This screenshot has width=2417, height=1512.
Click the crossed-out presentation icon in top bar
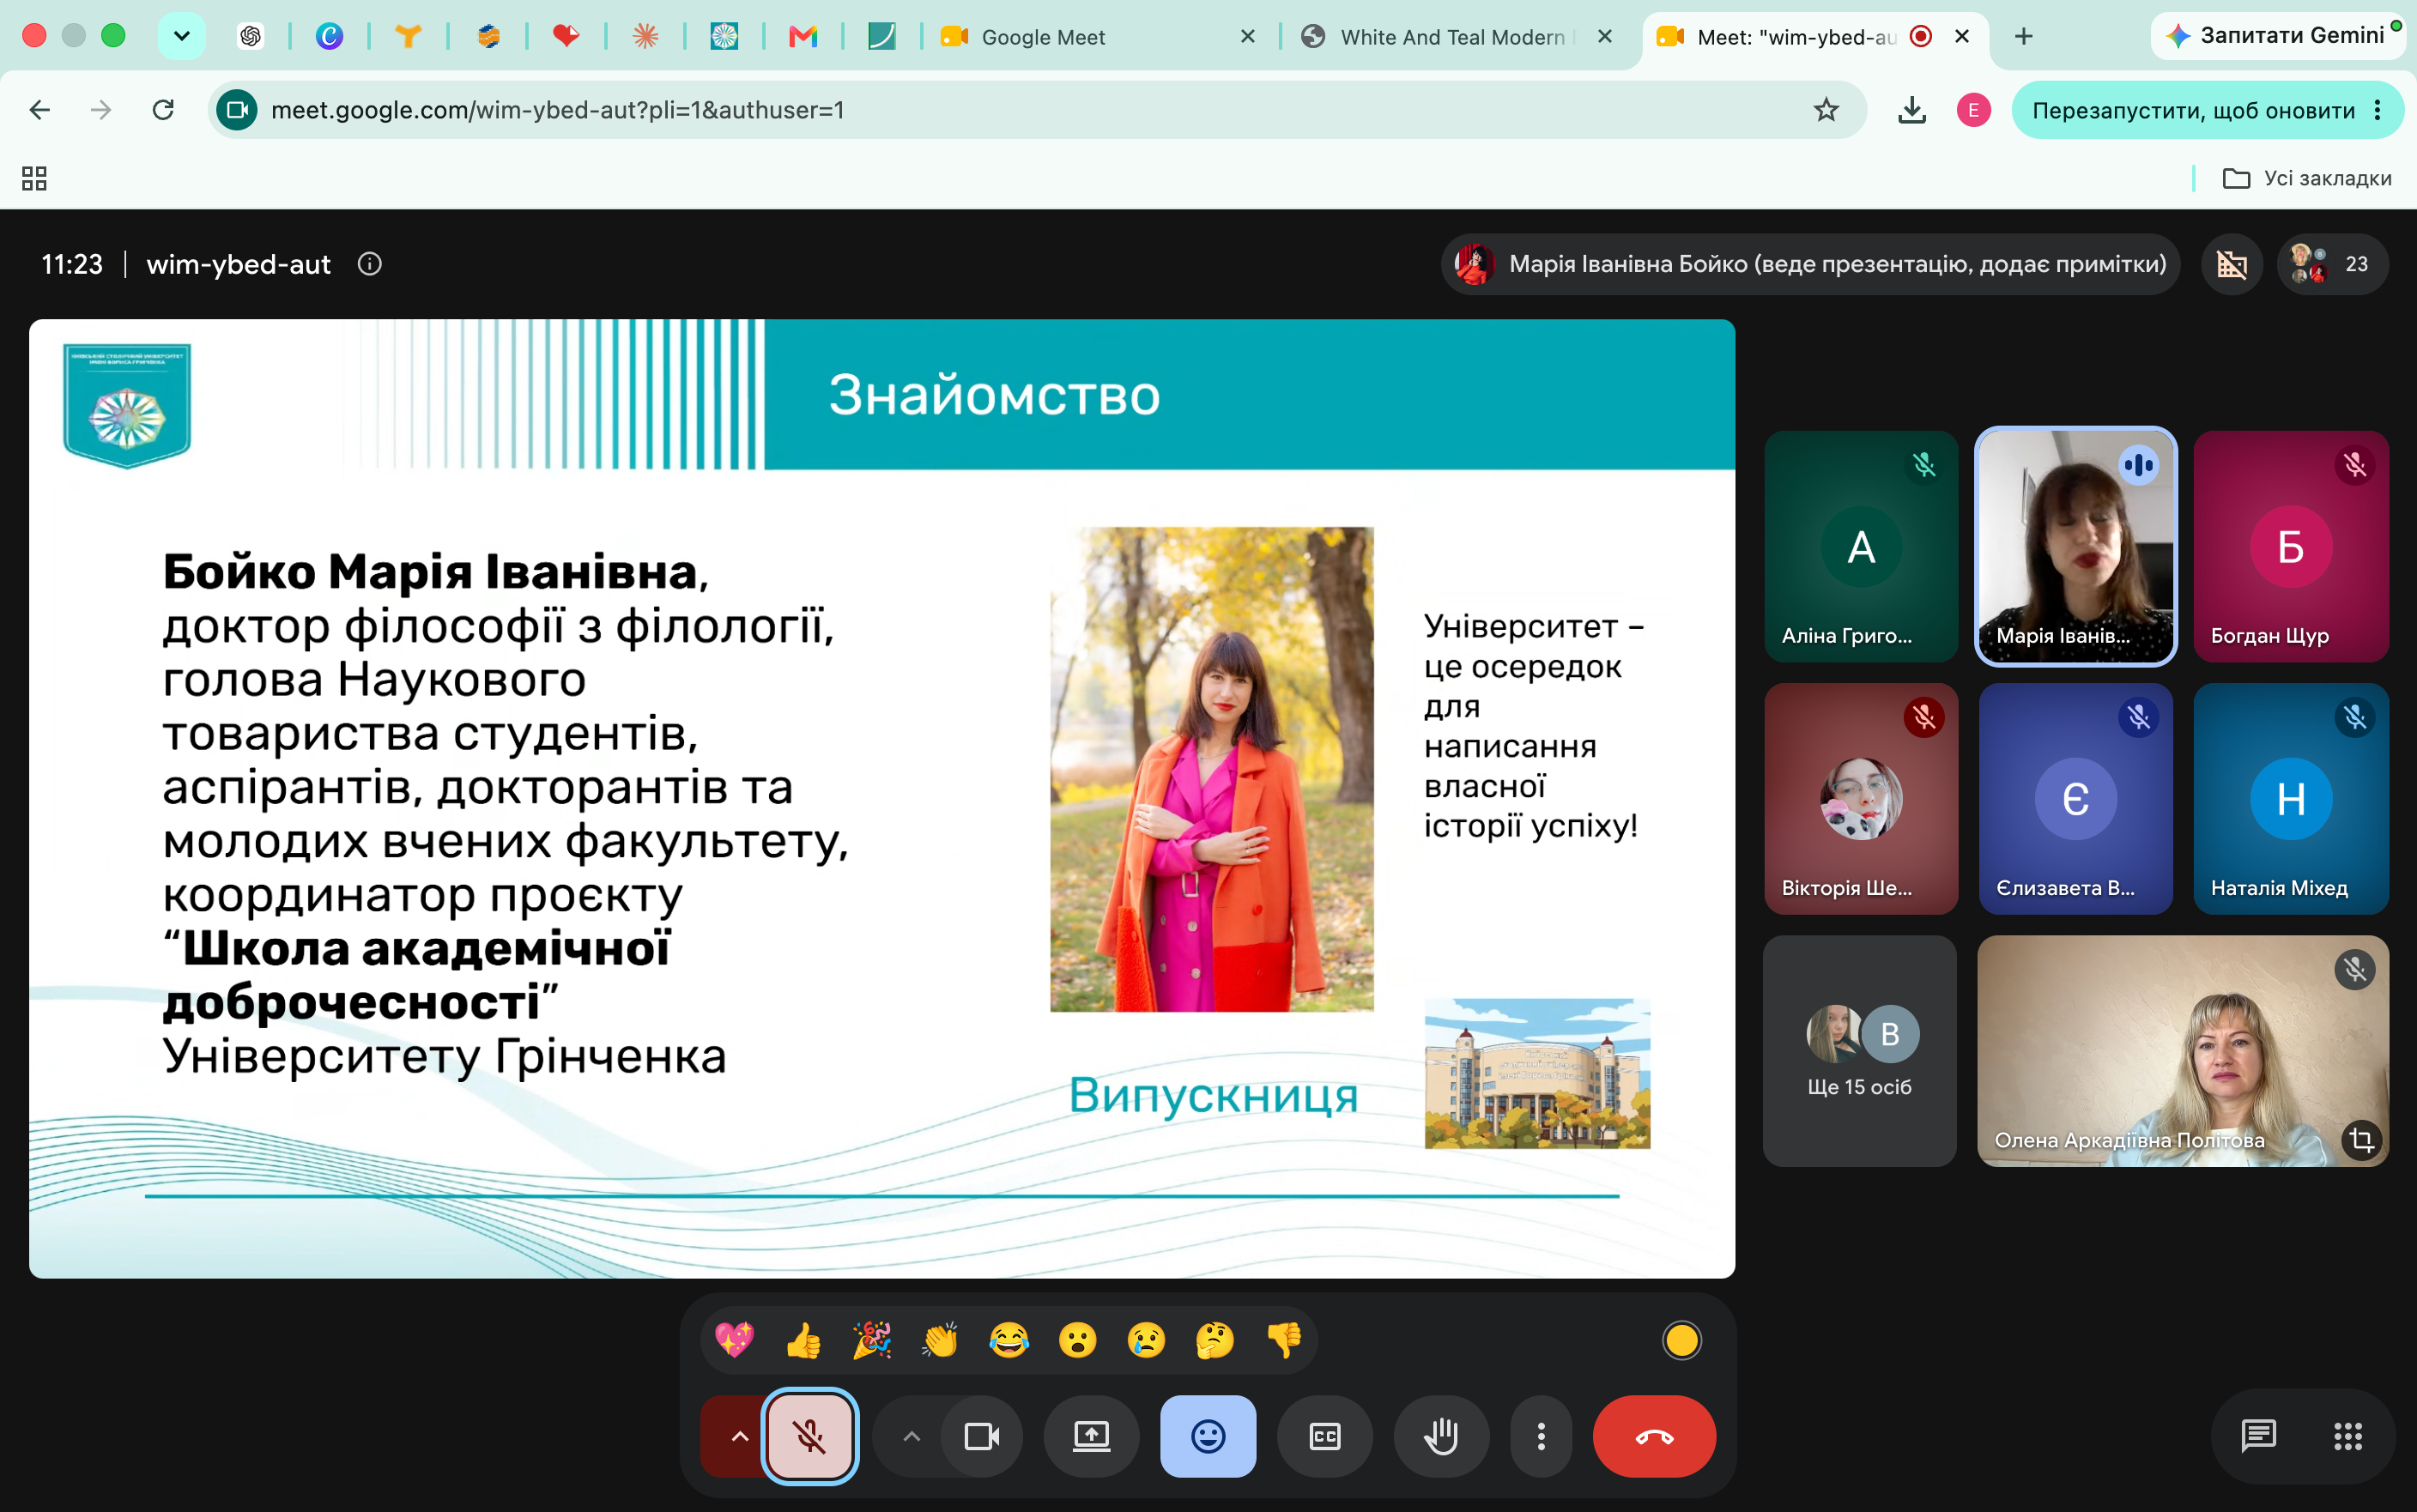click(2231, 264)
